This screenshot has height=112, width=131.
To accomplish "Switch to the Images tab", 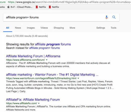I will 31,28.
